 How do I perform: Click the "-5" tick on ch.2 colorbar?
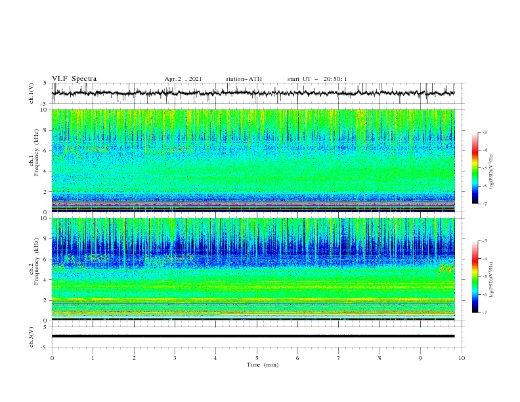pyautogui.click(x=484, y=277)
